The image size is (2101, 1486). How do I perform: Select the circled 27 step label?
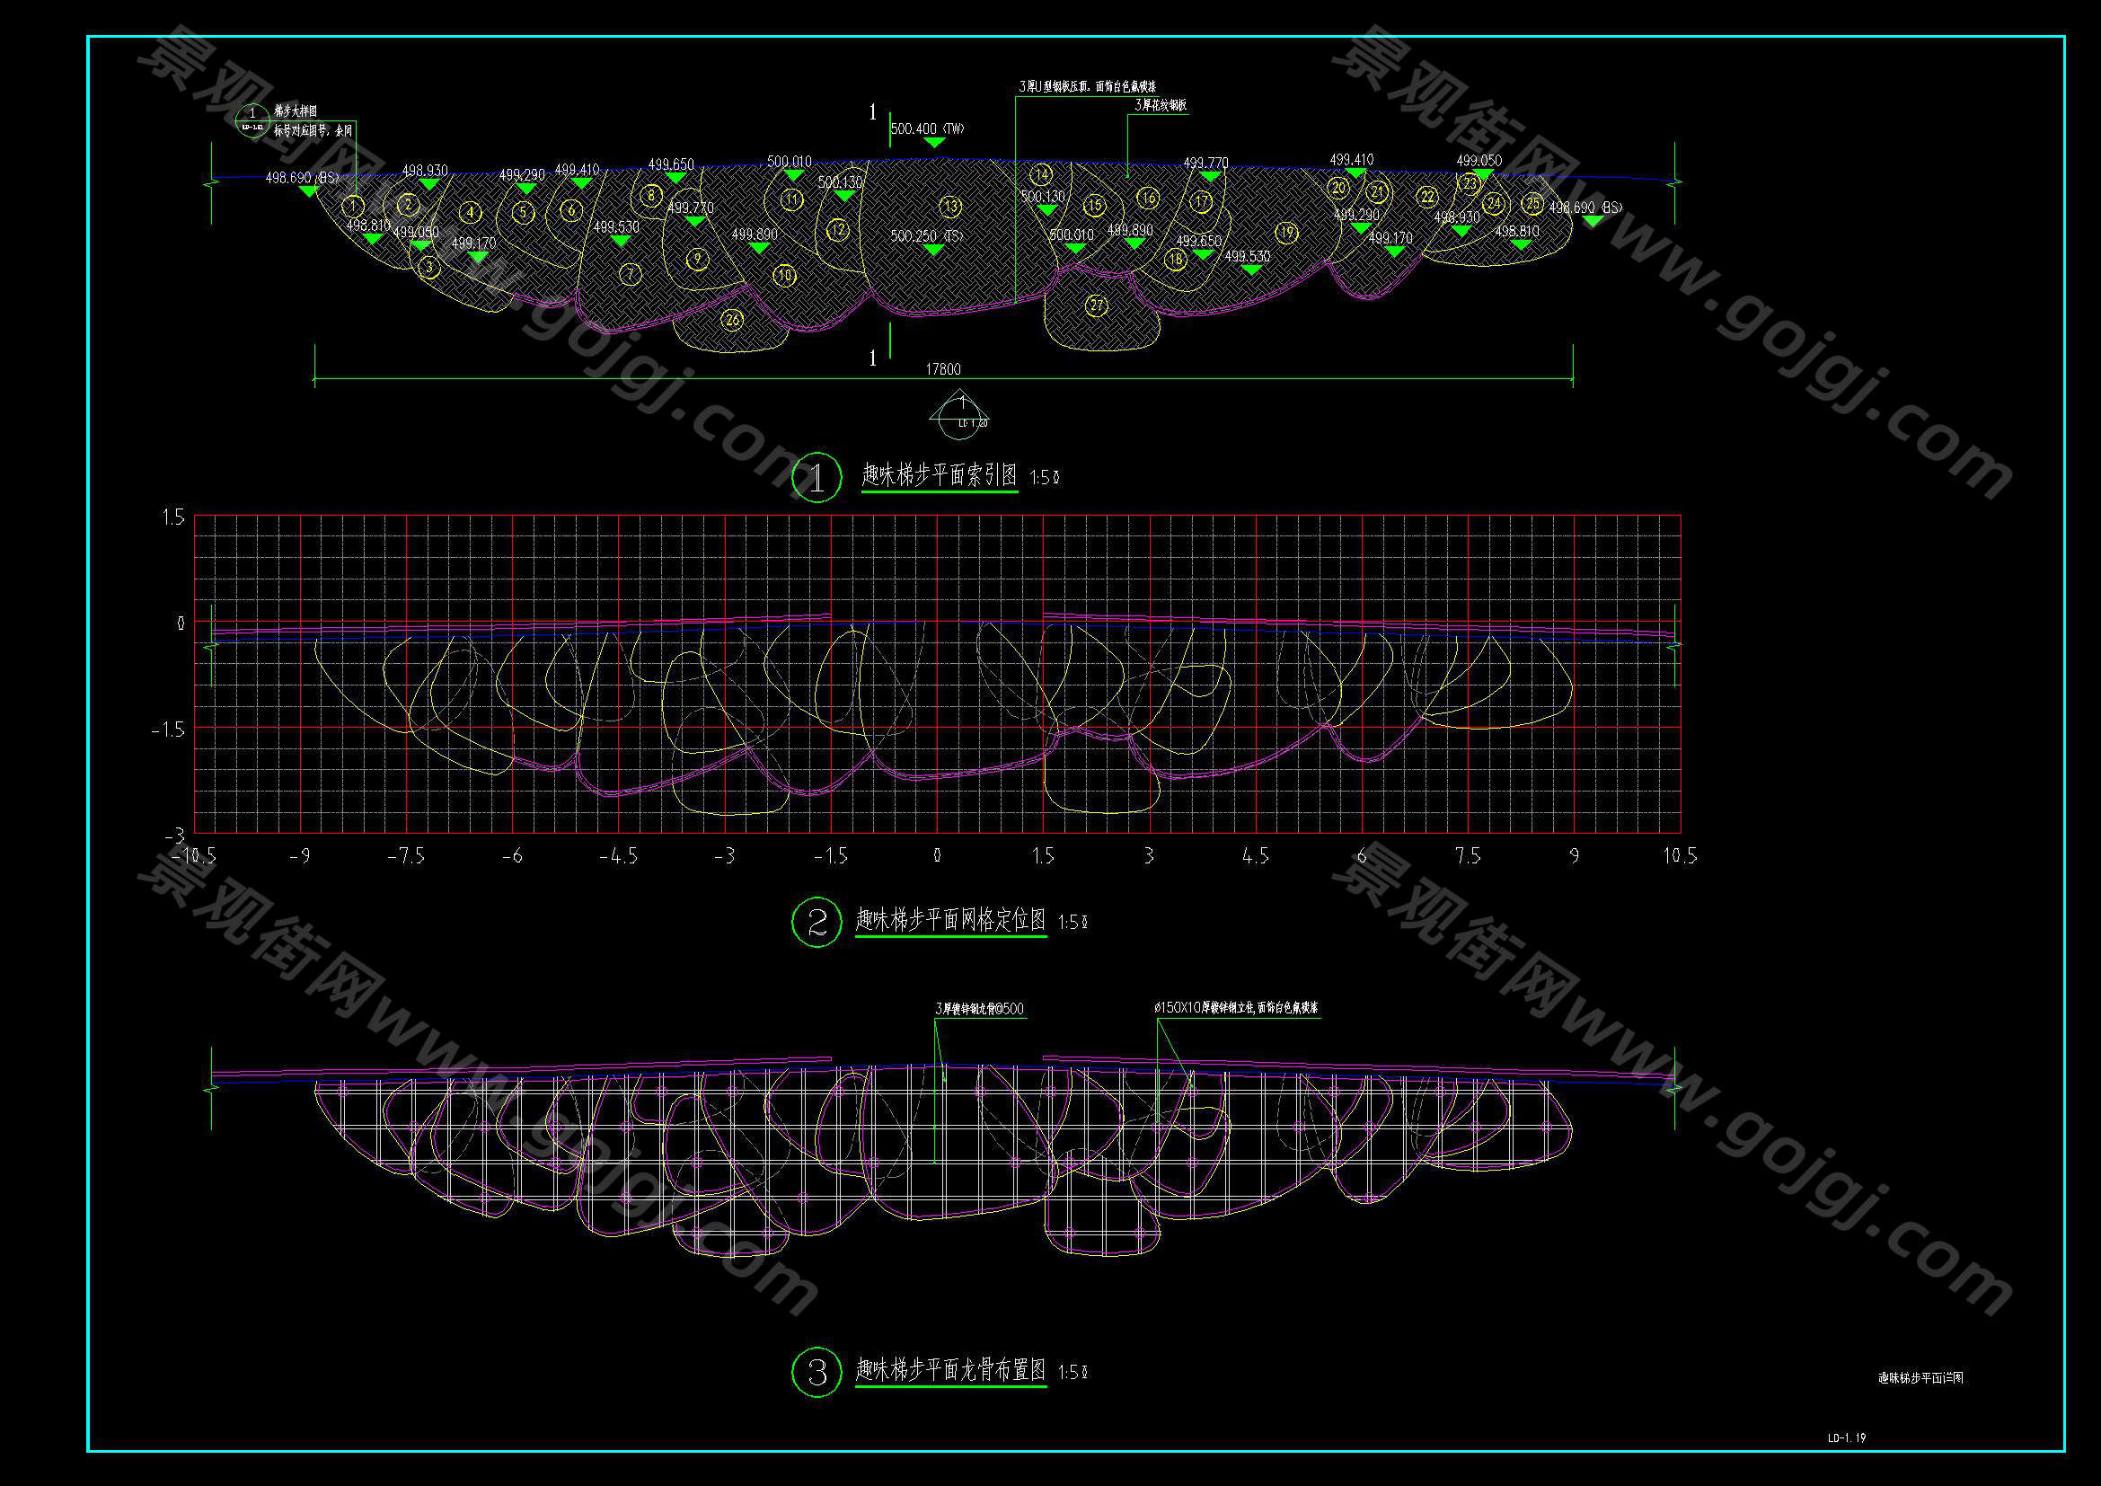click(x=1097, y=305)
